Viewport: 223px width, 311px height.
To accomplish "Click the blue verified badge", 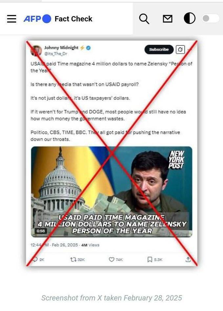I will point(89,48).
